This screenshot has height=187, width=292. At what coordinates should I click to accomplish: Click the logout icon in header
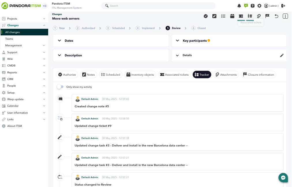coord(283,6)
